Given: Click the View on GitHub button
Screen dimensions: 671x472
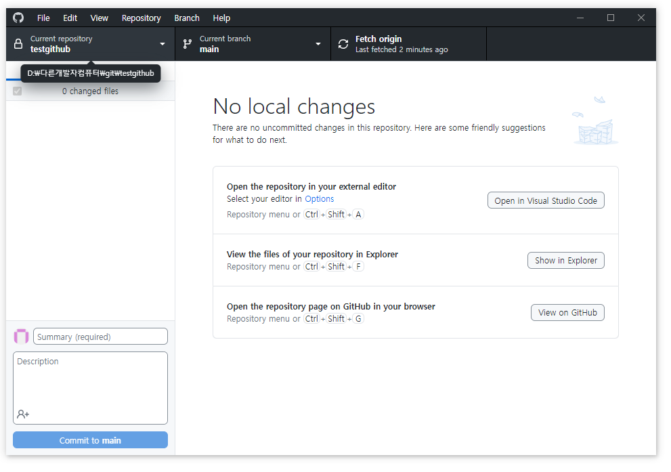Looking at the screenshot, I should click(x=567, y=312).
